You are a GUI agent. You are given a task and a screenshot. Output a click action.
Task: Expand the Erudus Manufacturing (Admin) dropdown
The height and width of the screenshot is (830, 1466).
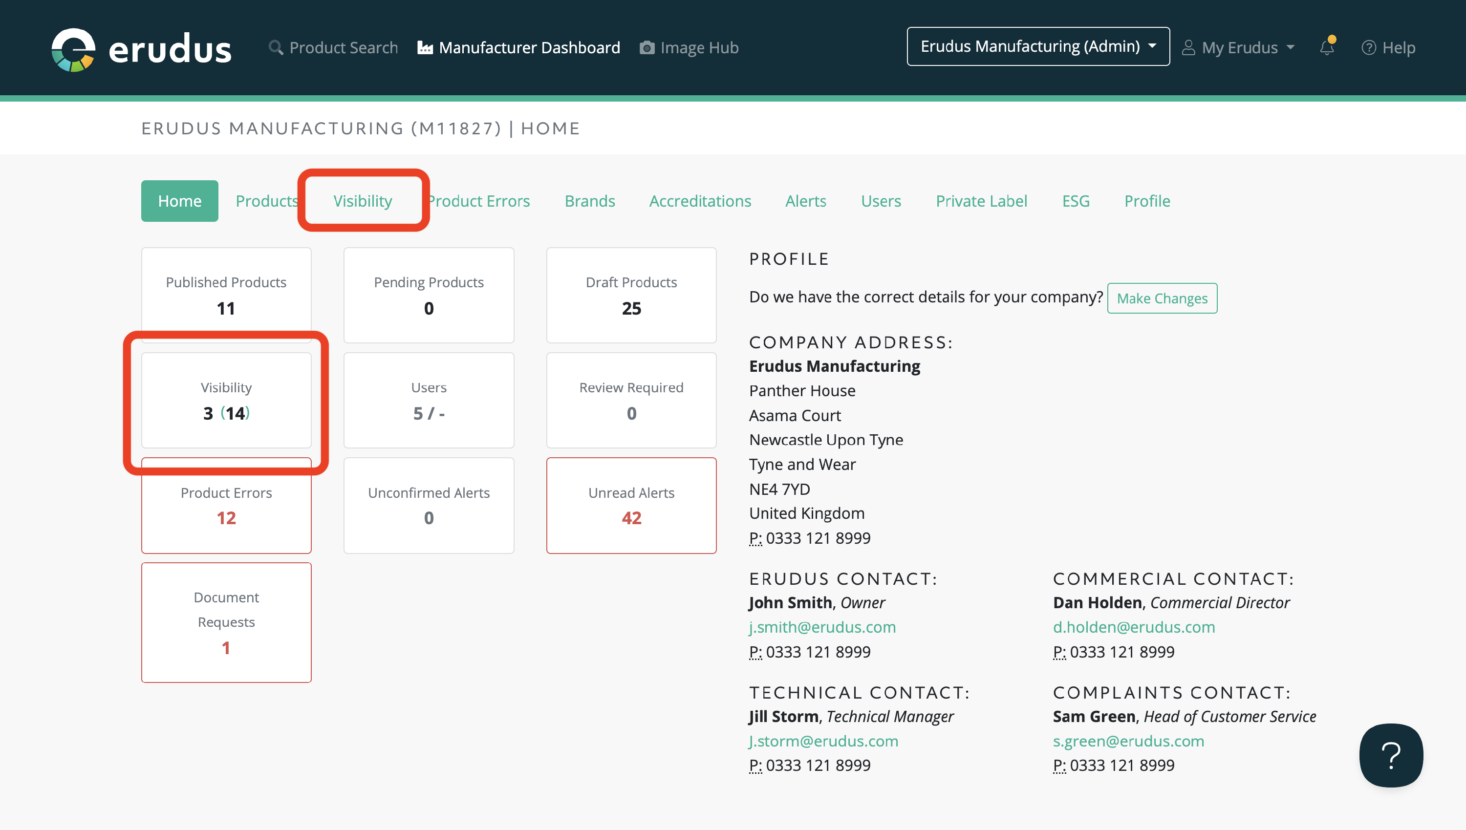(1038, 46)
